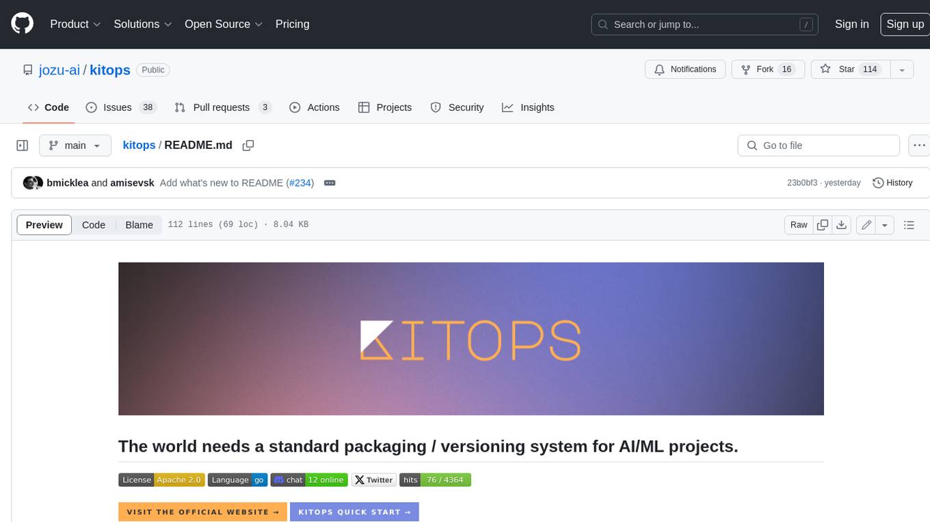Click the KitOps banner image
The height and width of the screenshot is (522, 930).
coord(471,339)
